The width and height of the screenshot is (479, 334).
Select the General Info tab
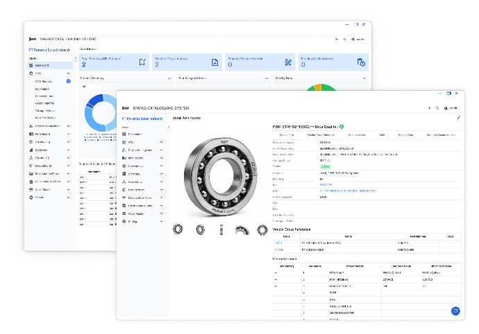[x=287, y=134]
